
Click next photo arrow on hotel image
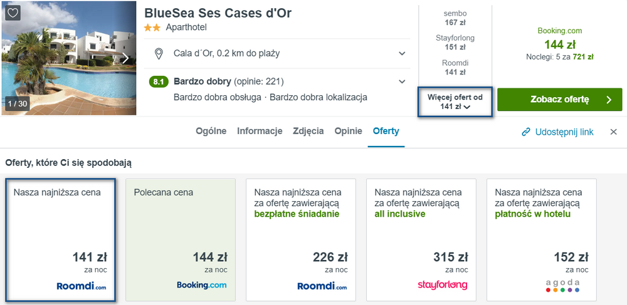[125, 58]
